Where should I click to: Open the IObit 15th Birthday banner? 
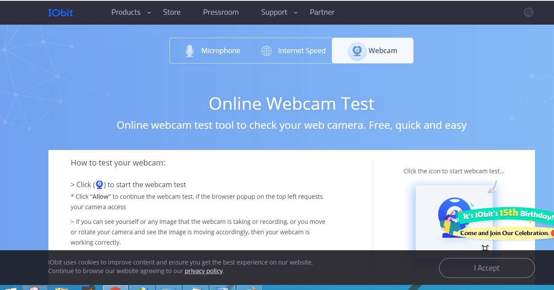506,215
